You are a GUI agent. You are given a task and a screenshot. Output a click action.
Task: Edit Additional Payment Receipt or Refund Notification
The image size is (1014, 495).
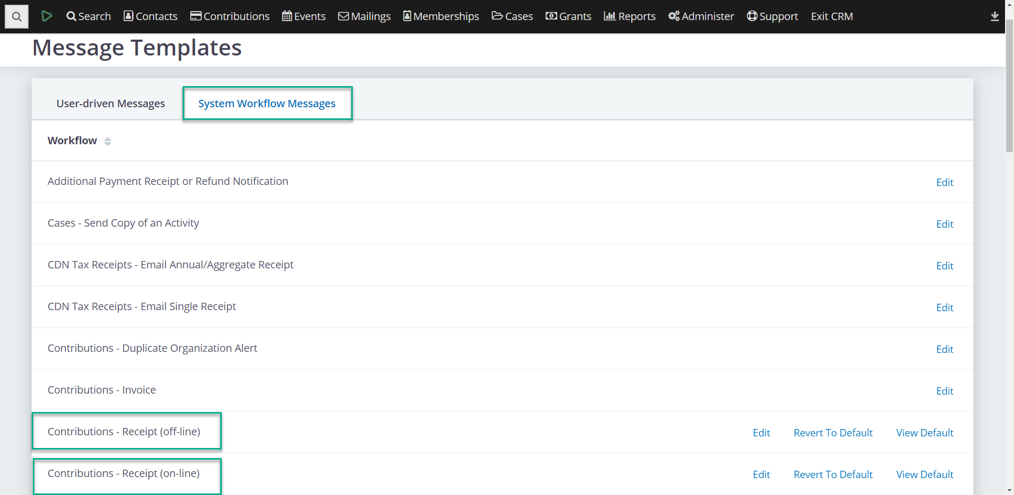point(944,182)
